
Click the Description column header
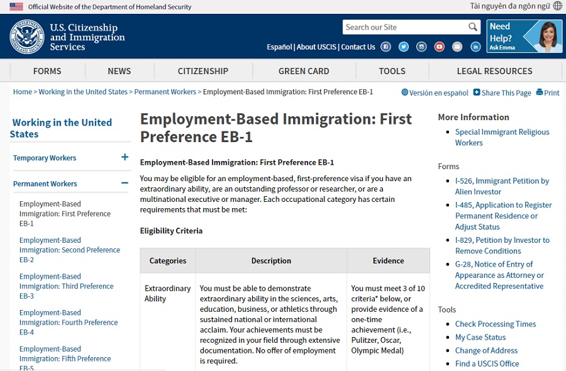pyautogui.click(x=271, y=260)
